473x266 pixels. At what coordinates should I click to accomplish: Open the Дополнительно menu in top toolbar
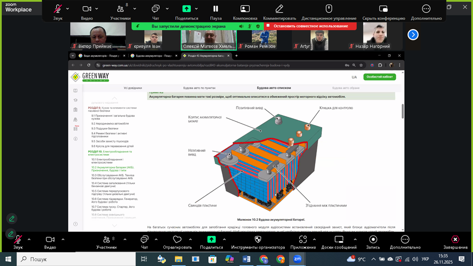click(x=426, y=9)
